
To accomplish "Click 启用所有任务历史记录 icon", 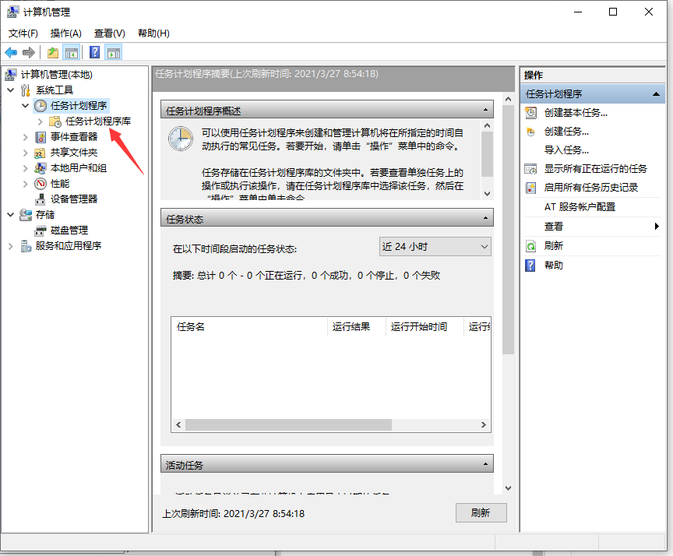I will pos(530,188).
